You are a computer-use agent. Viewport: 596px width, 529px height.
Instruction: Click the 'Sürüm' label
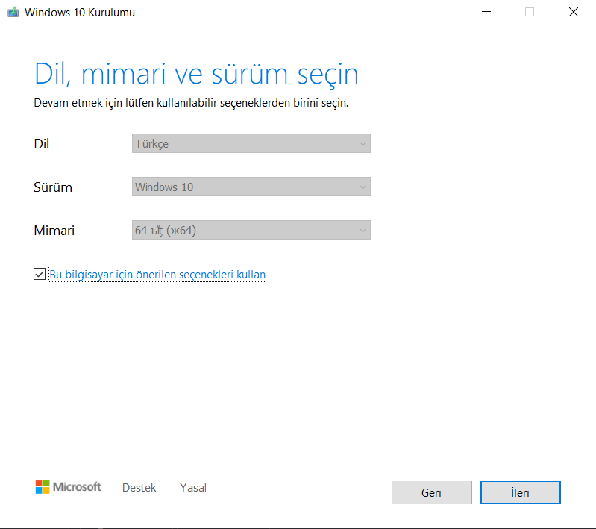click(53, 187)
